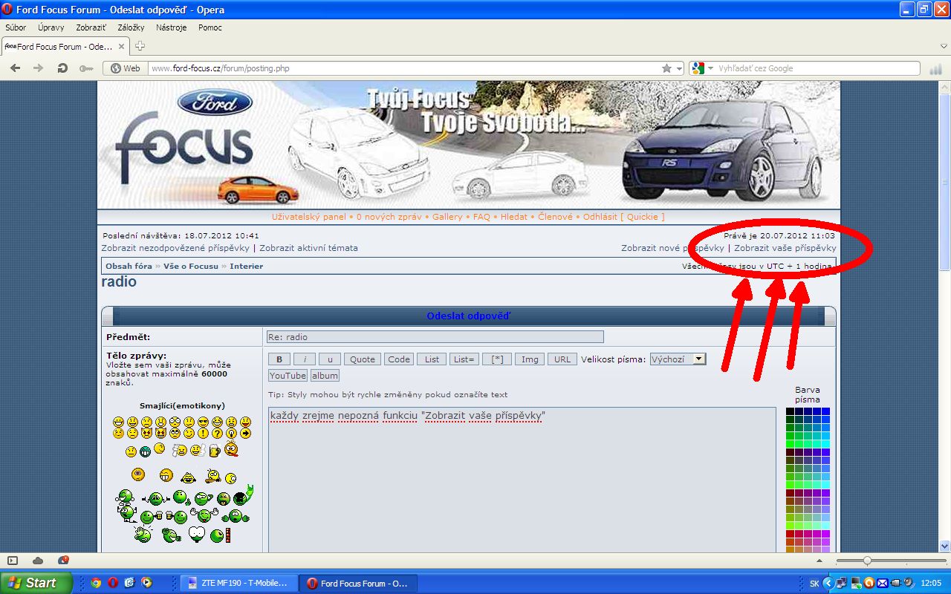This screenshot has height=594, width=951.
Task: Launch Google Chrome from quick launch bar
Action: click(96, 583)
